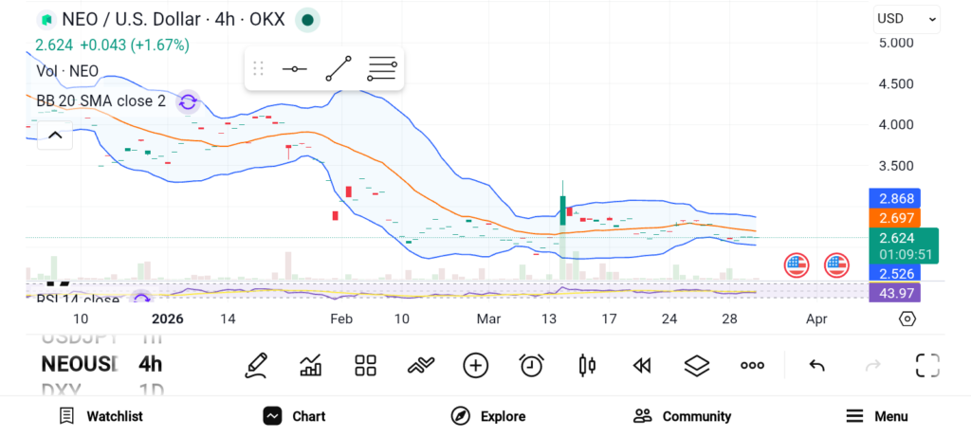Open chart settings hexagon on the time axis
This screenshot has height=437, width=971.
pos(907,319)
